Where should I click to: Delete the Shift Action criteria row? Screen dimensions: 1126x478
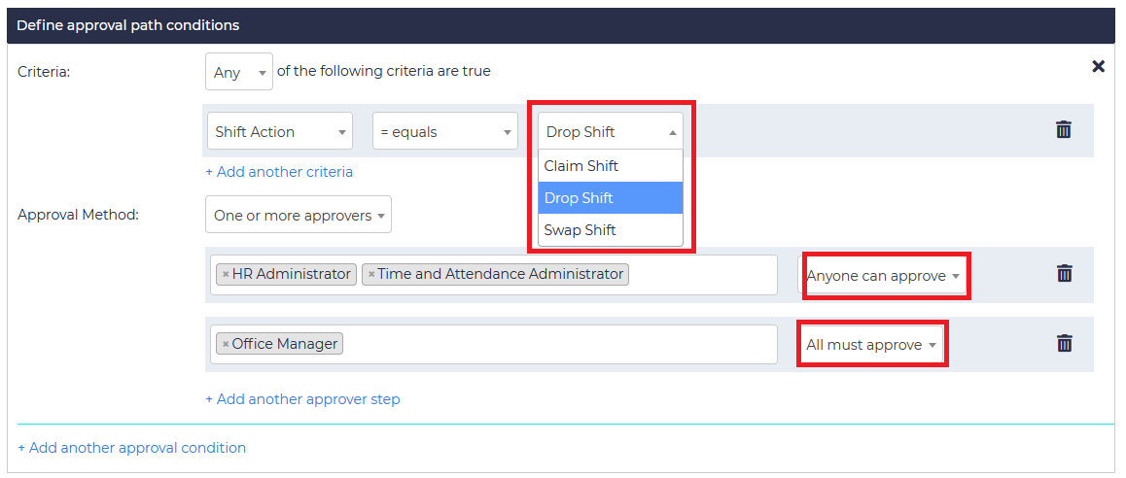click(1064, 130)
